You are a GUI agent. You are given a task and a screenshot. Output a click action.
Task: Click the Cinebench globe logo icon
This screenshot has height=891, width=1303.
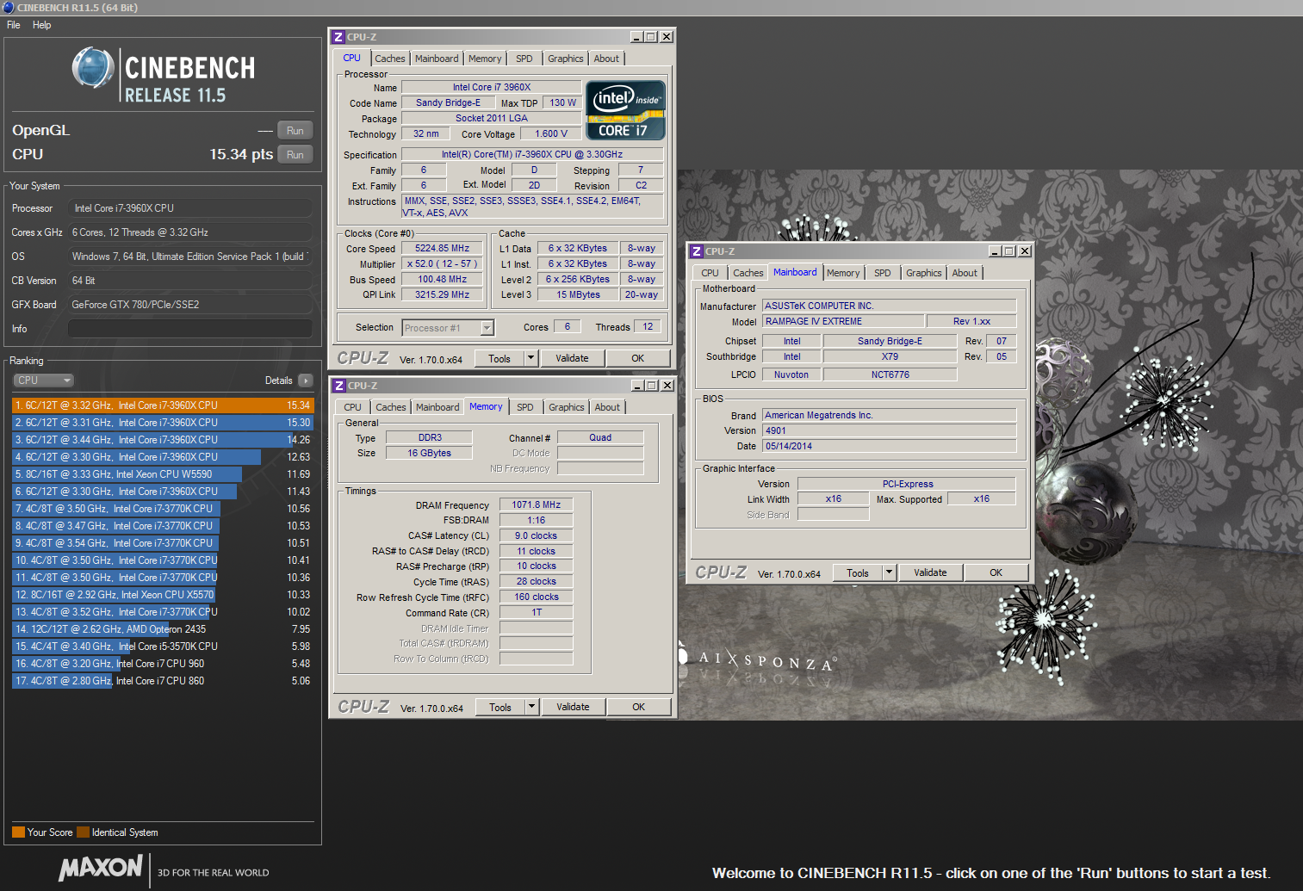tap(93, 68)
